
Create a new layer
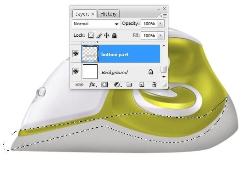point(142,85)
